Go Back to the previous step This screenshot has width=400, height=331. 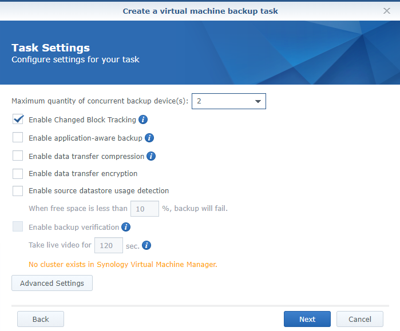pyautogui.click(x=41, y=319)
